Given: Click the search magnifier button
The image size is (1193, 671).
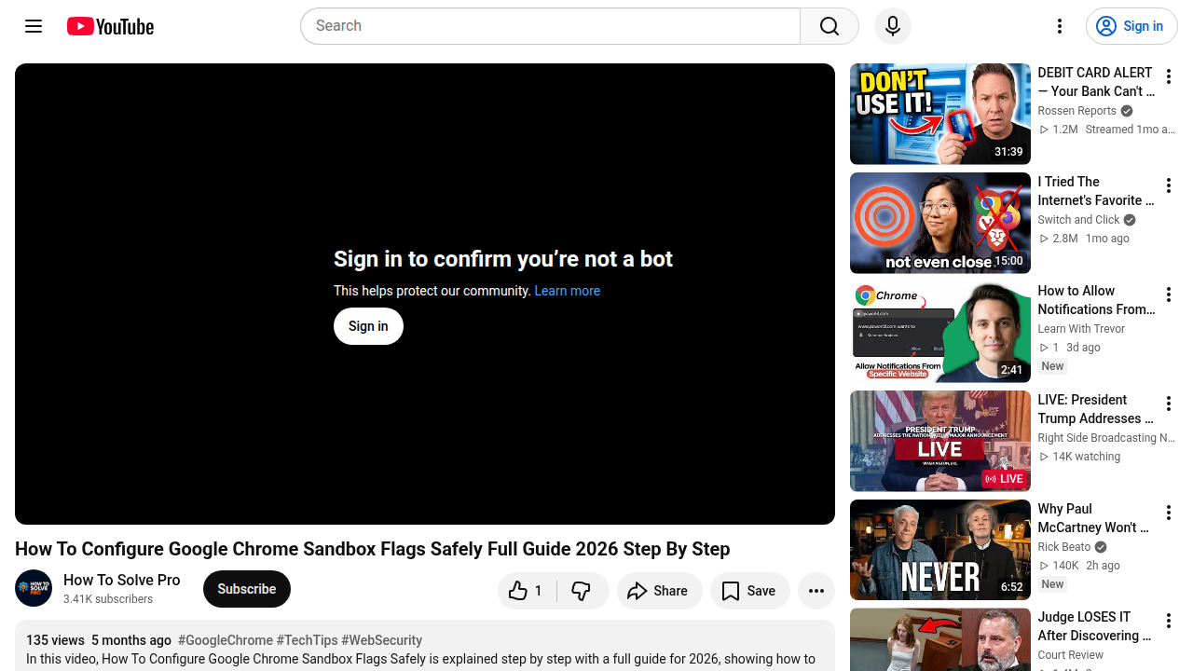Looking at the screenshot, I should click(x=830, y=26).
